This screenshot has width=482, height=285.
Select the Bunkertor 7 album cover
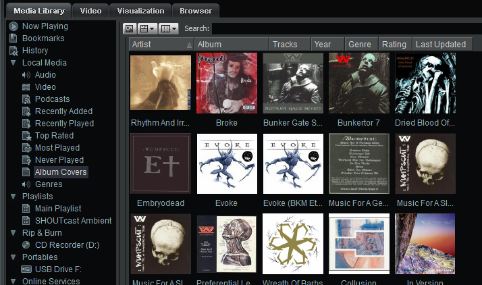359,83
